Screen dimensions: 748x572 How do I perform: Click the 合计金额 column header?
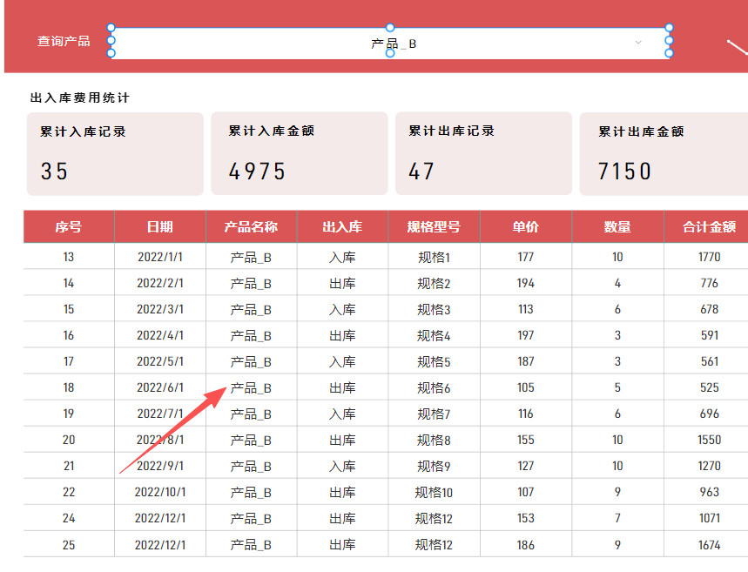click(x=709, y=227)
